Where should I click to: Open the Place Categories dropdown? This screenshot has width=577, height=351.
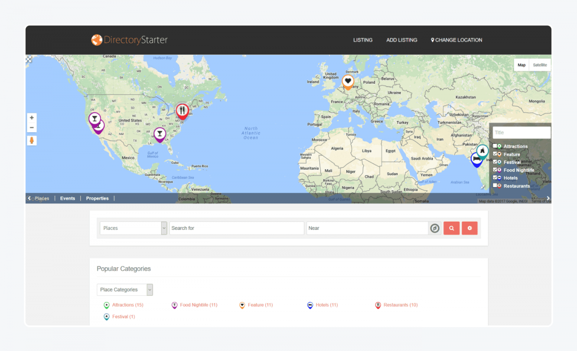[125, 289]
